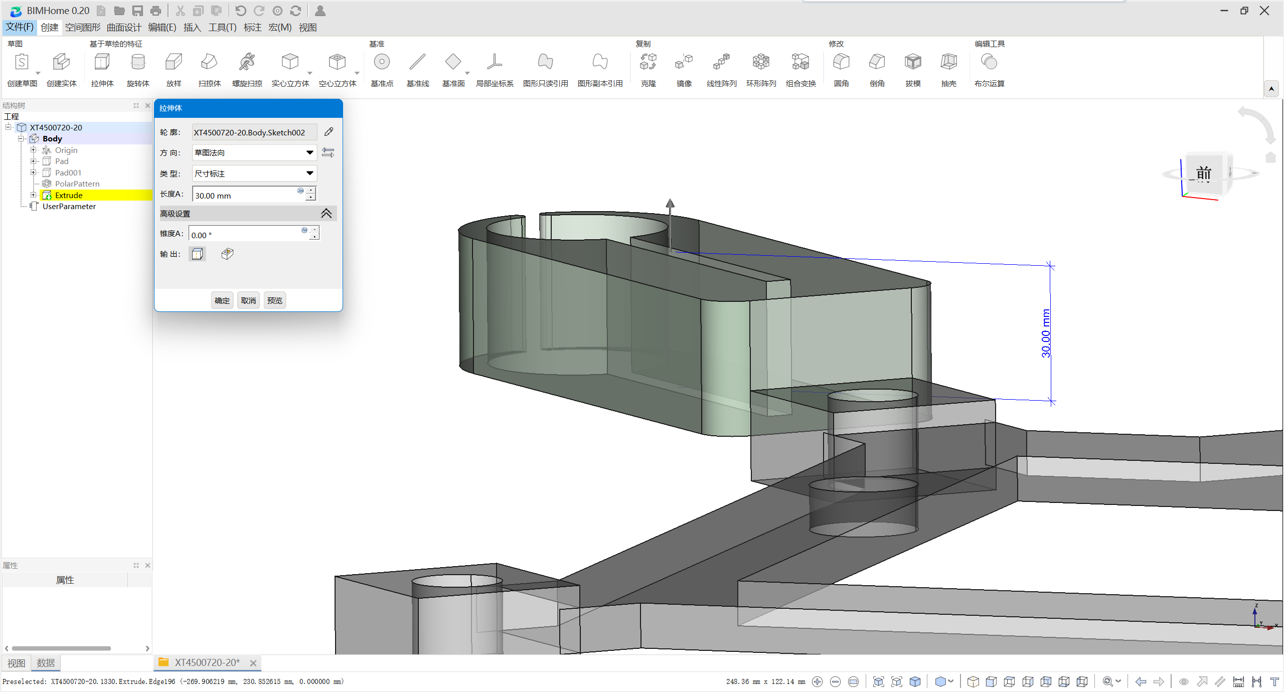Open the 实心立方体 dropdown arrow
1284x692 pixels.
tap(310, 73)
